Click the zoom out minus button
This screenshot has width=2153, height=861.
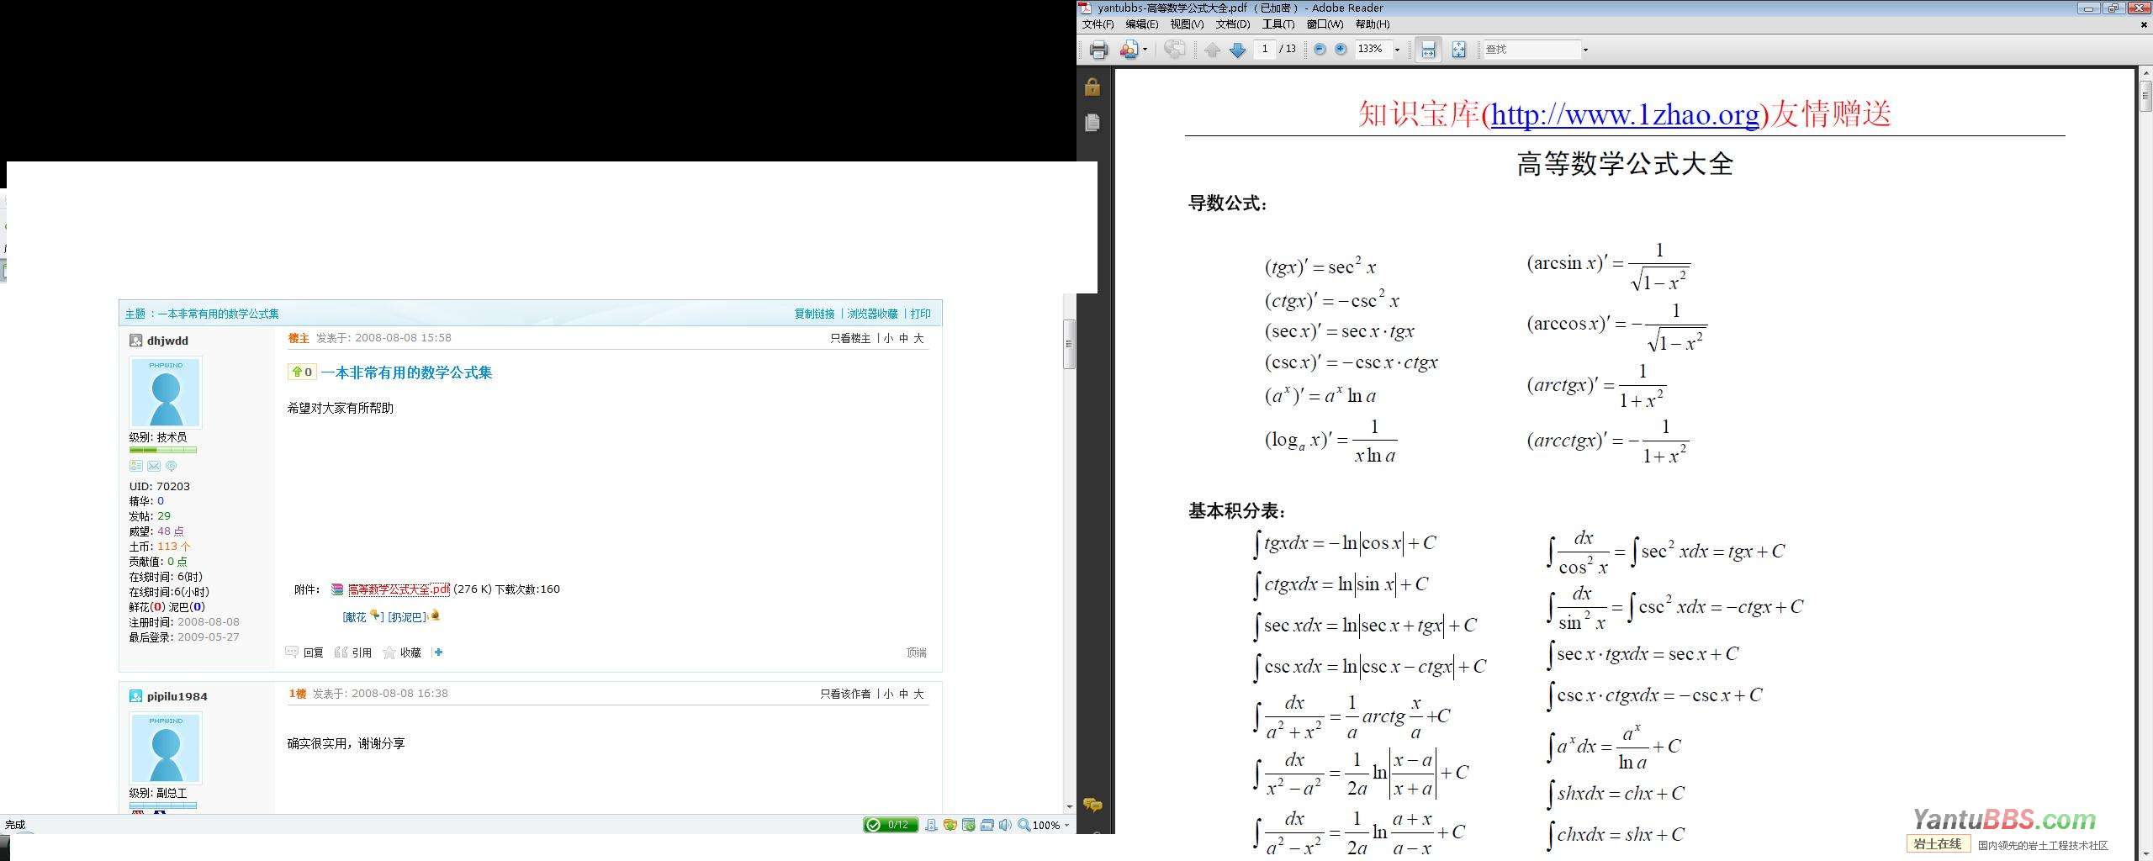[x=1320, y=50]
